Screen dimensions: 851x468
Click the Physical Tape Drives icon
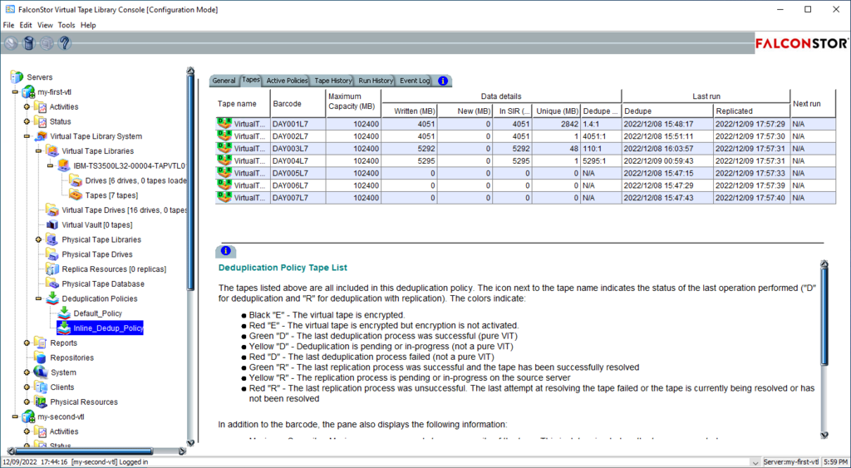click(52, 254)
